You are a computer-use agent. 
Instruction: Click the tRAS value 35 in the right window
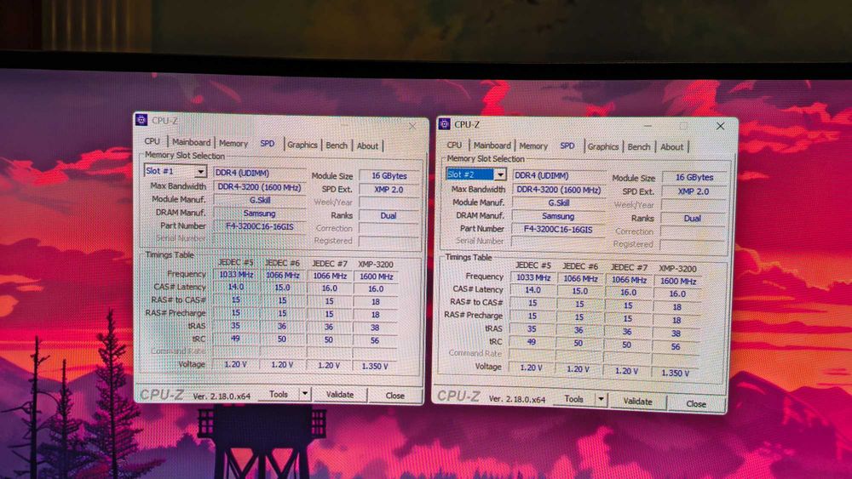pos(532,328)
